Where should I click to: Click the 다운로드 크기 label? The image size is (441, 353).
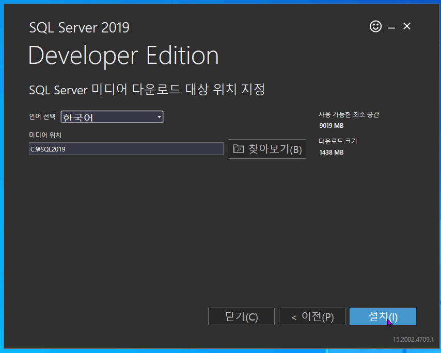(x=338, y=141)
